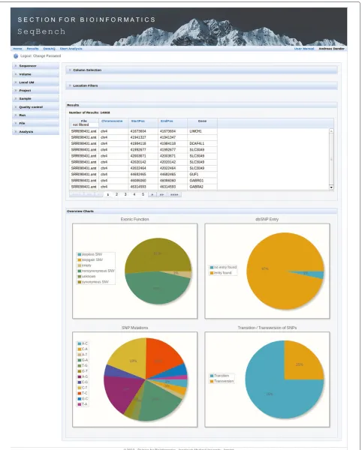Image resolution: width=362 pixels, height=450 pixels.
Task: Go to results page 4
Action: [x=134, y=194]
